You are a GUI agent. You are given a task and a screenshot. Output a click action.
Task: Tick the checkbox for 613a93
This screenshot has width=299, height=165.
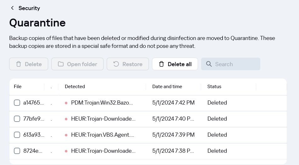coord(17,135)
